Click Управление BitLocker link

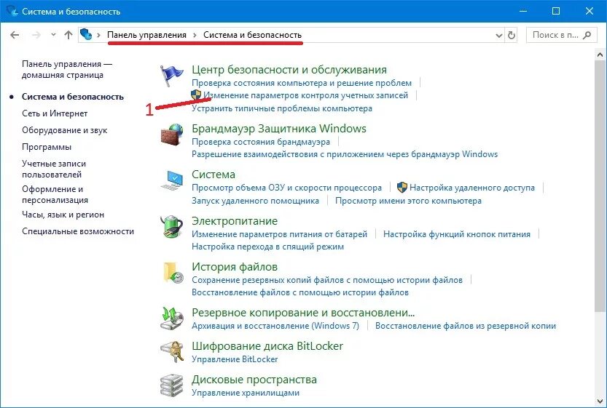coord(235,359)
